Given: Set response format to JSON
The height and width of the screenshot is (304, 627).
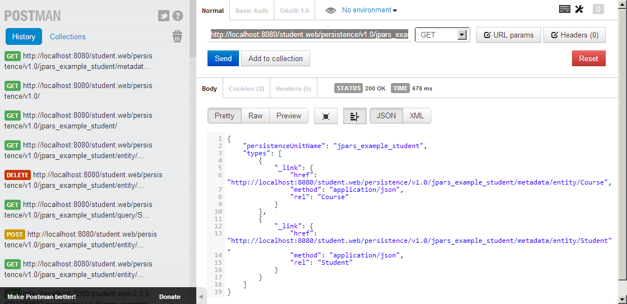Looking at the screenshot, I should coord(386,116).
